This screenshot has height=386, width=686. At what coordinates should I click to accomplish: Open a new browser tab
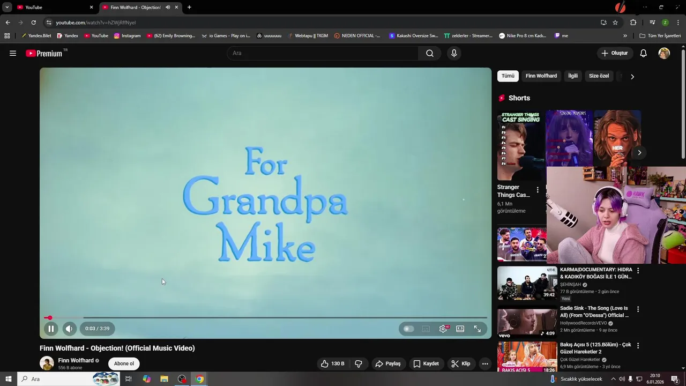tap(189, 8)
